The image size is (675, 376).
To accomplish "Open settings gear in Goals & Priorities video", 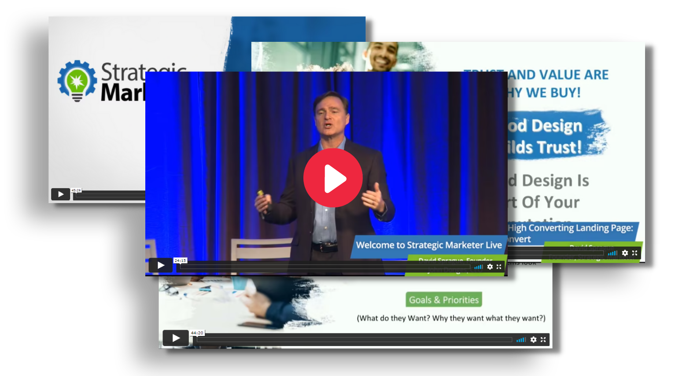I will tap(534, 339).
